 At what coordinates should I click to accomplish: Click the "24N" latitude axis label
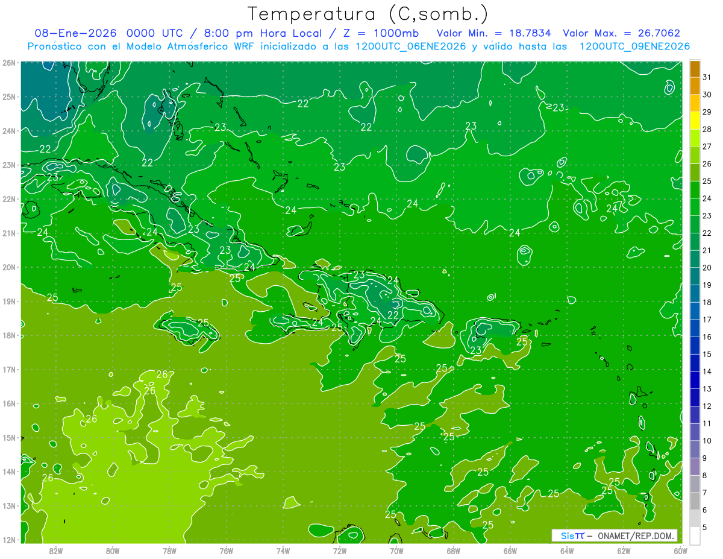9,131
